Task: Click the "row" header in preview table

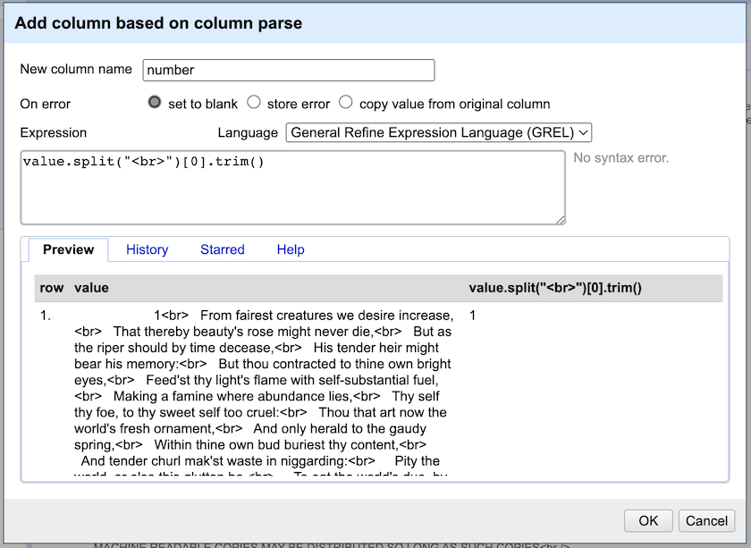Action: pos(52,288)
